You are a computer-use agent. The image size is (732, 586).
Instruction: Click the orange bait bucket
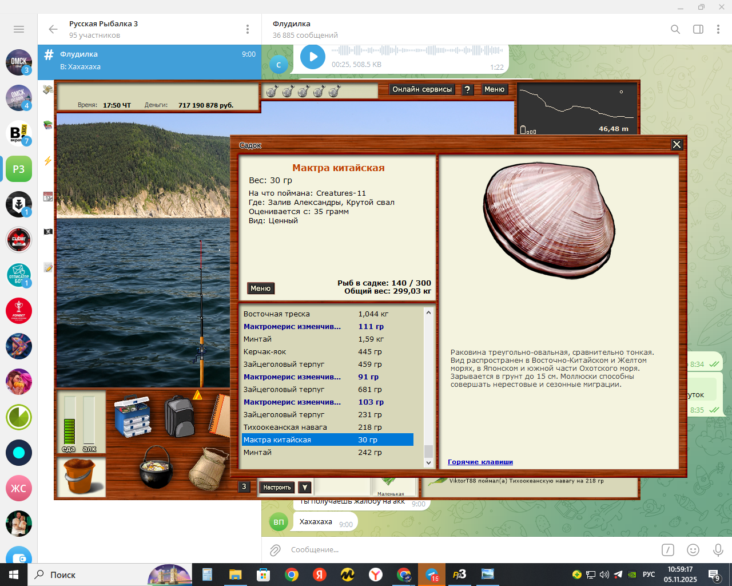82,476
